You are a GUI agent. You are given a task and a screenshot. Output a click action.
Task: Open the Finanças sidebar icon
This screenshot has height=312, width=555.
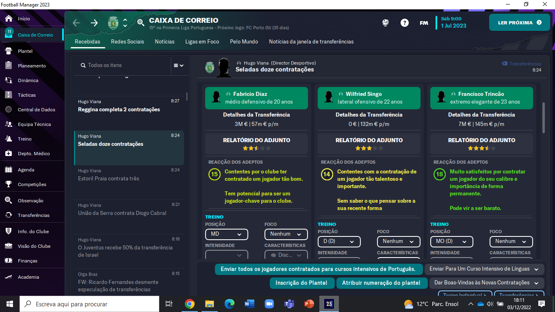(x=9, y=261)
